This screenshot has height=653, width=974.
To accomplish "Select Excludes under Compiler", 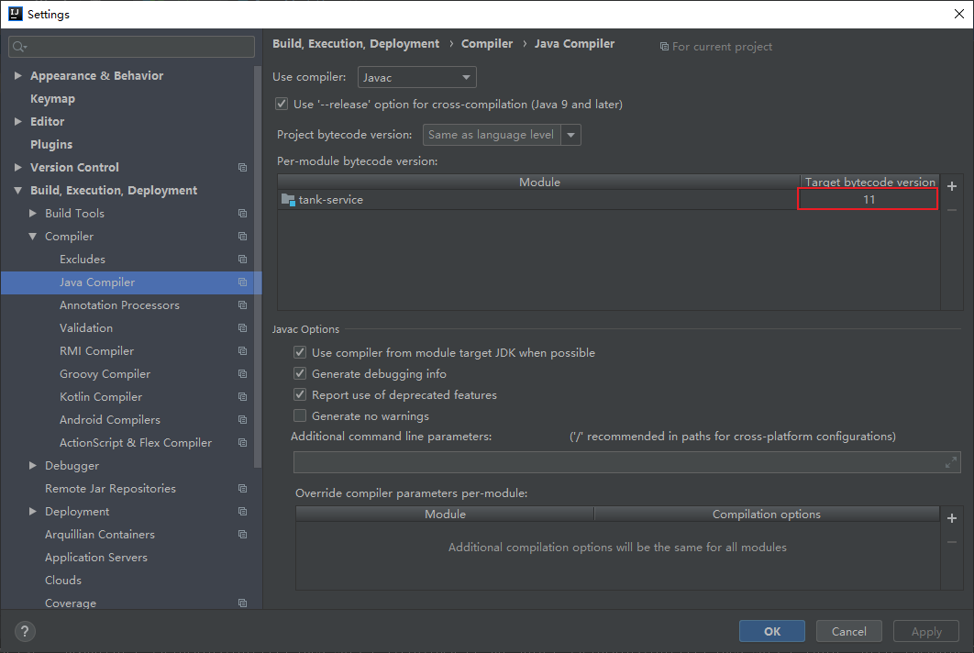I will (x=83, y=259).
